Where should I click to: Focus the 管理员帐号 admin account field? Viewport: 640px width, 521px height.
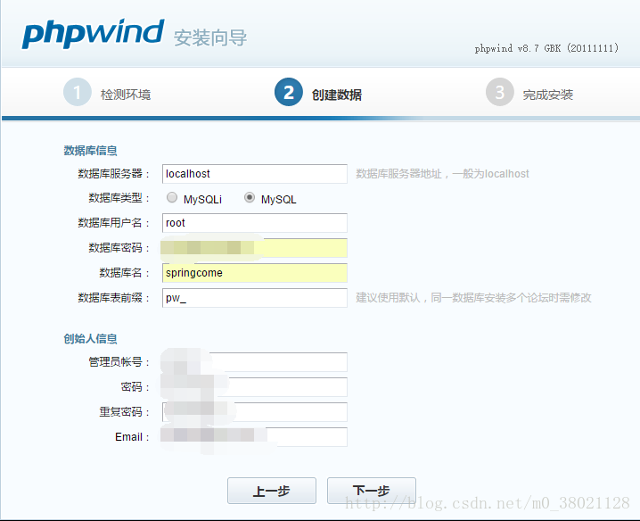click(255, 362)
